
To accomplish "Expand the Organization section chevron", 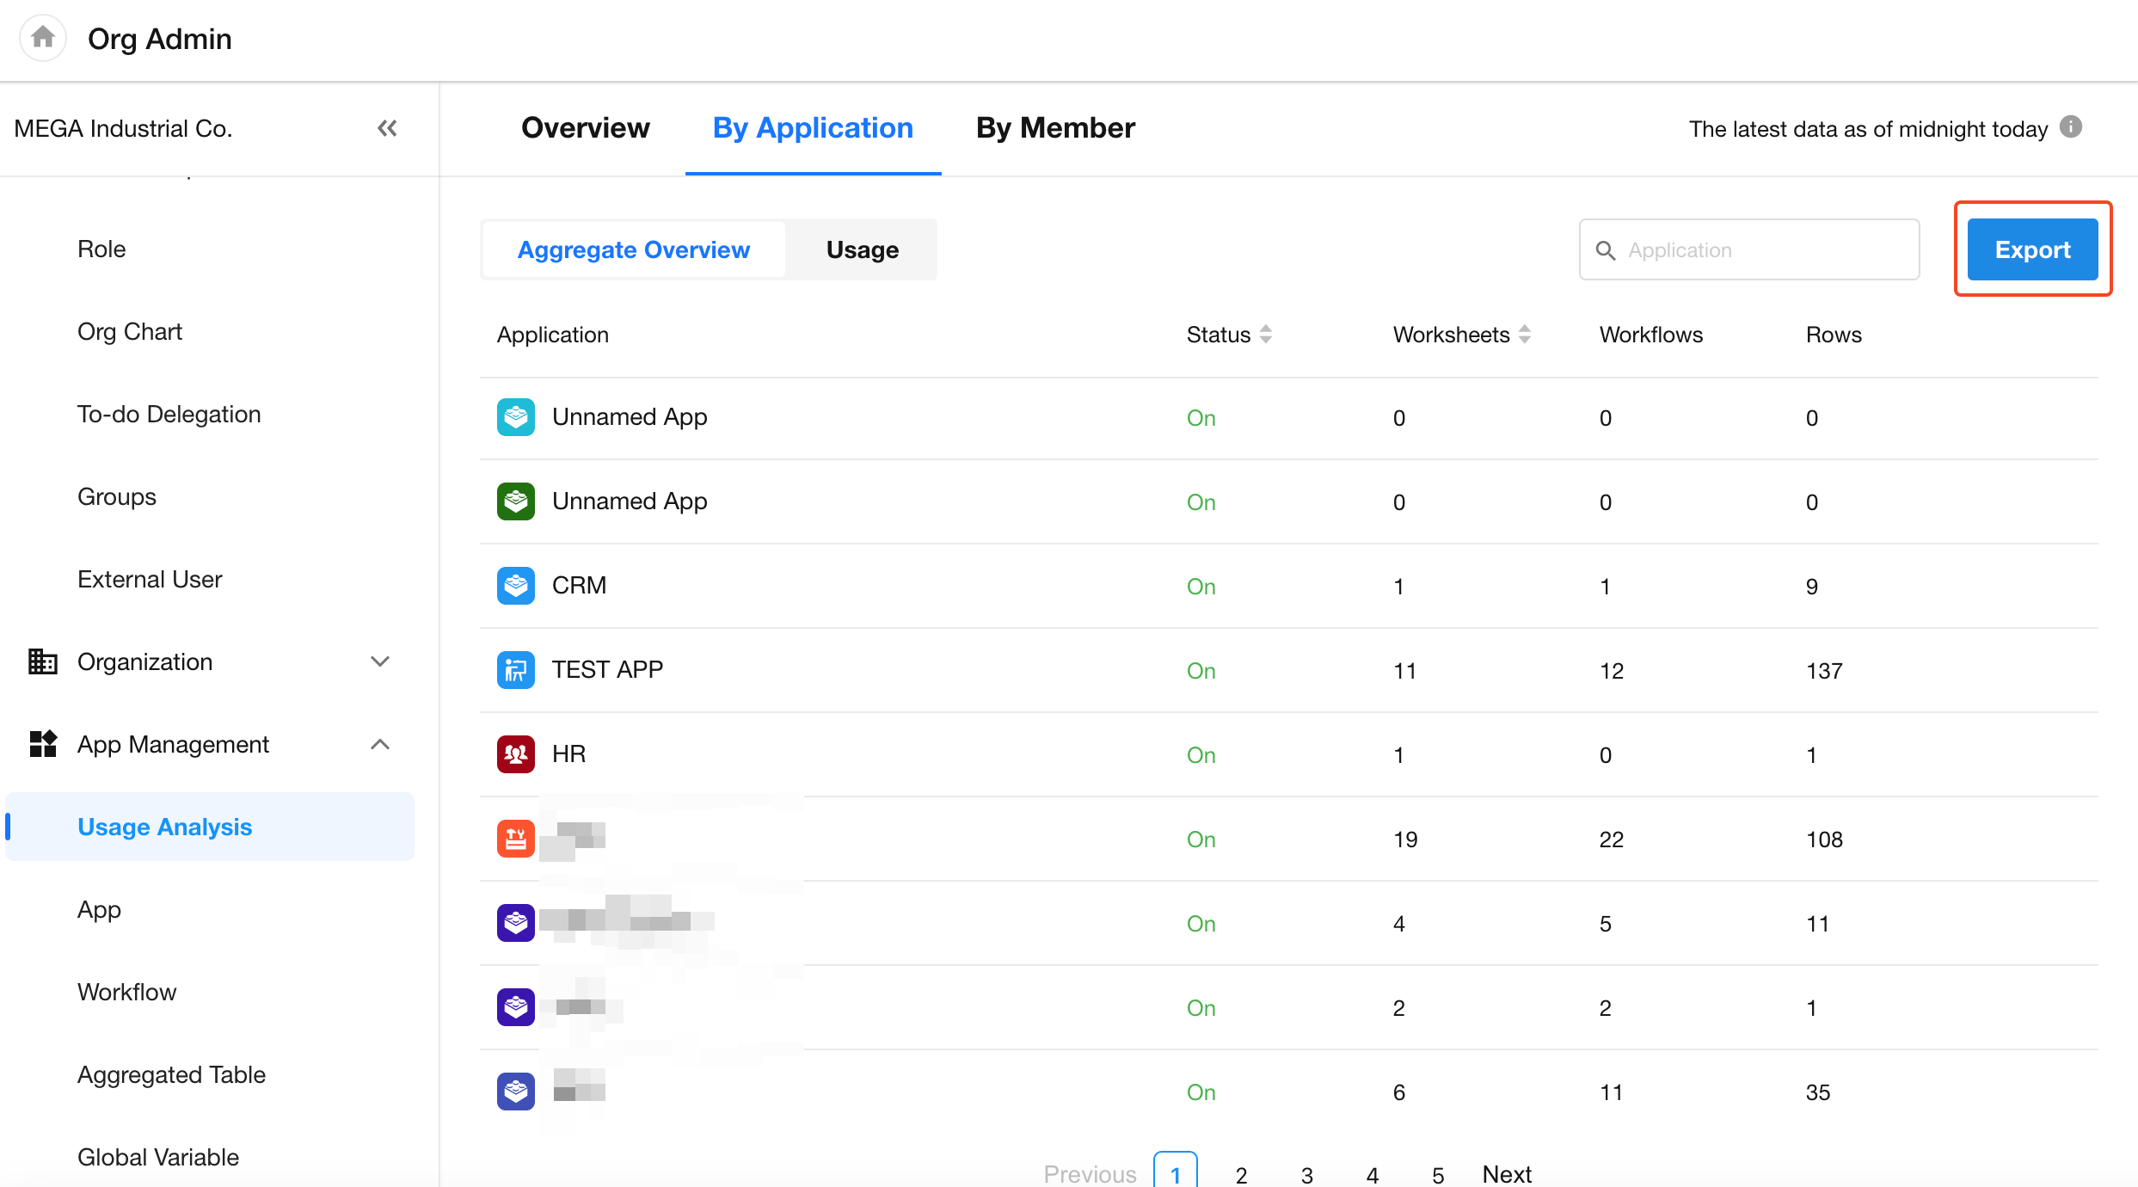I will [380, 661].
